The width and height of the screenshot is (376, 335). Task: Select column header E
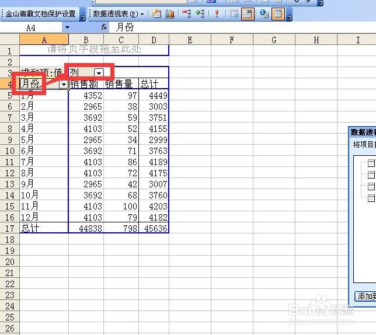tap(190, 40)
